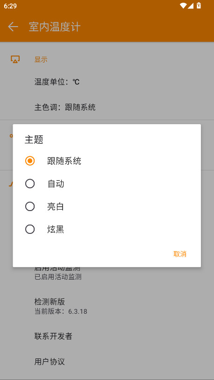Click the 炫黑 theme label

pyautogui.click(x=56, y=229)
